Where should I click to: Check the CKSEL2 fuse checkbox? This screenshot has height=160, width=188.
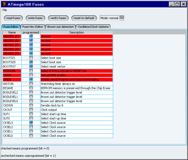pos(31,127)
